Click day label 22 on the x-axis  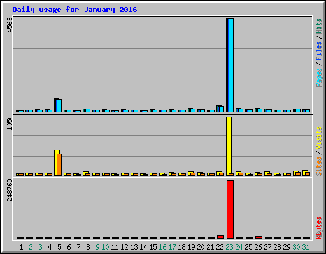[x=220, y=247]
